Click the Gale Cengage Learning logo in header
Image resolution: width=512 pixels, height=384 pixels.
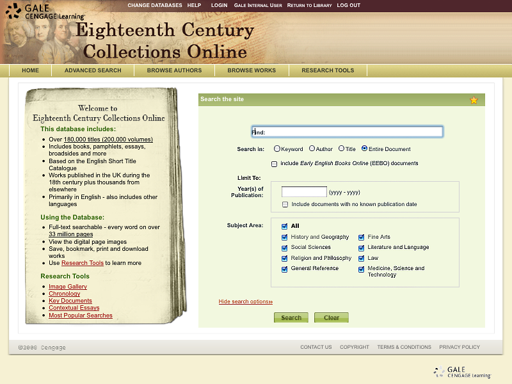pos(45,11)
